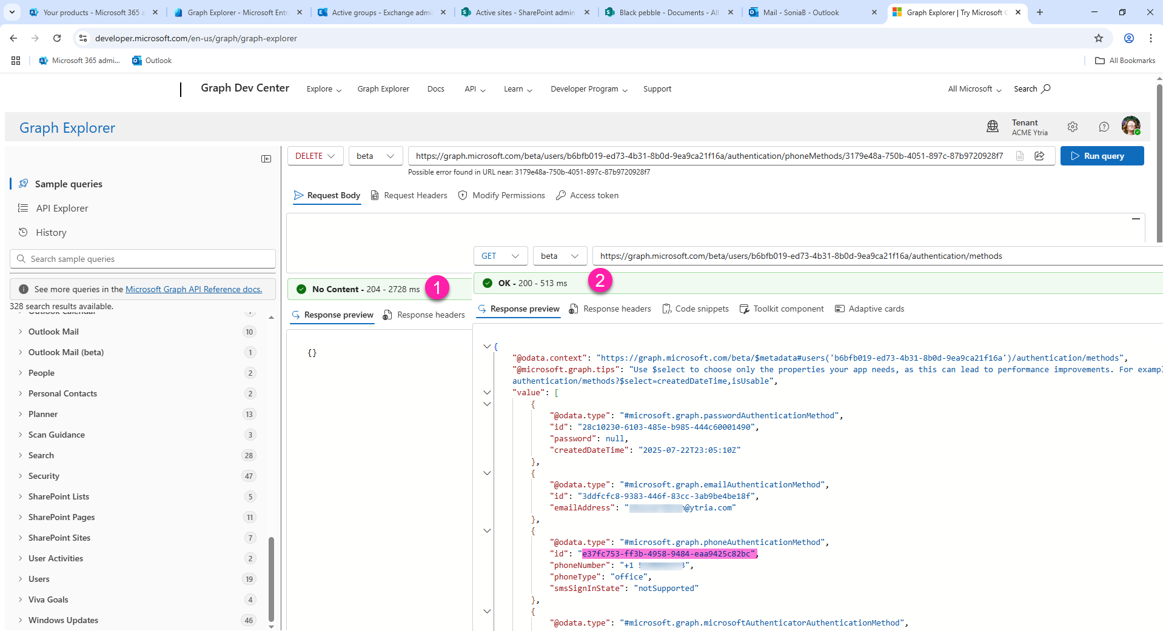The width and height of the screenshot is (1163, 631).
Task: Open Microsoft Graph API Reference docs link
Action: click(x=193, y=289)
